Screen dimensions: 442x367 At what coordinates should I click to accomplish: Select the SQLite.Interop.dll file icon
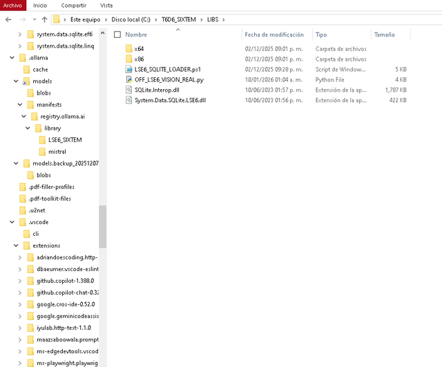129,90
